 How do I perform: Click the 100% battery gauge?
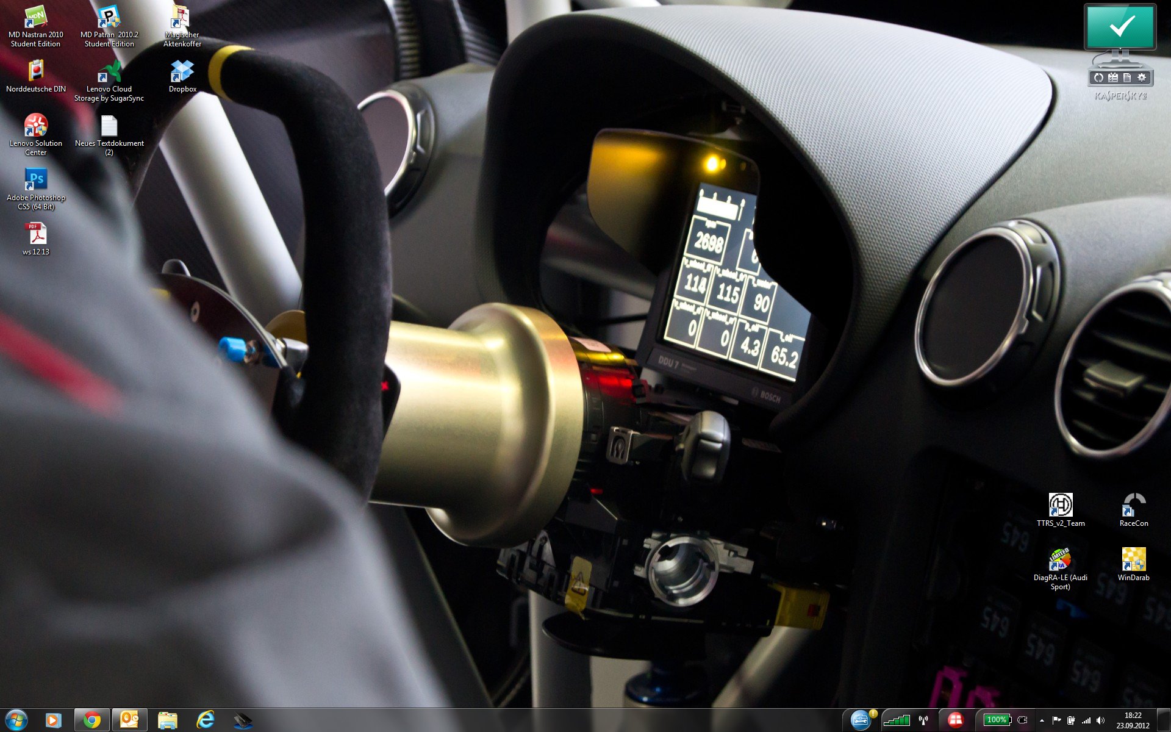(997, 720)
